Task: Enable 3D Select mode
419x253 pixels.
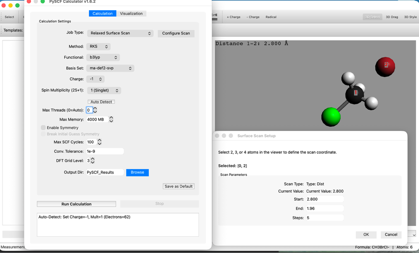Action: 372,17
